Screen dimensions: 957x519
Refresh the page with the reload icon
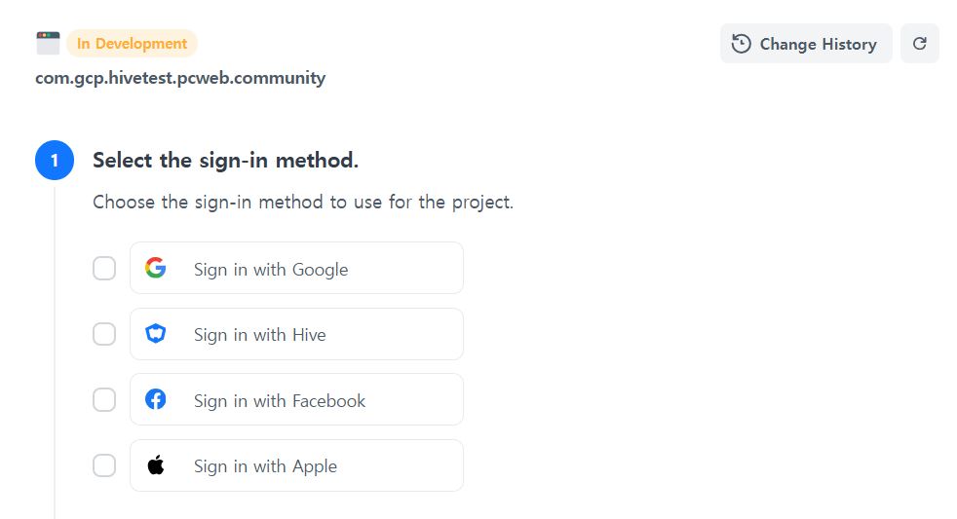(x=919, y=44)
